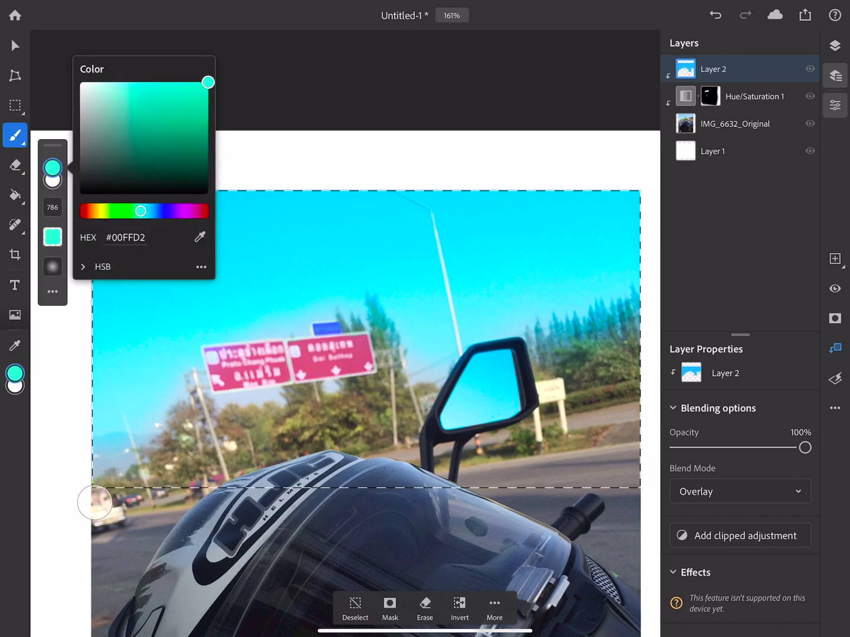
Task: Select the Eraser tool
Action: tap(15, 165)
